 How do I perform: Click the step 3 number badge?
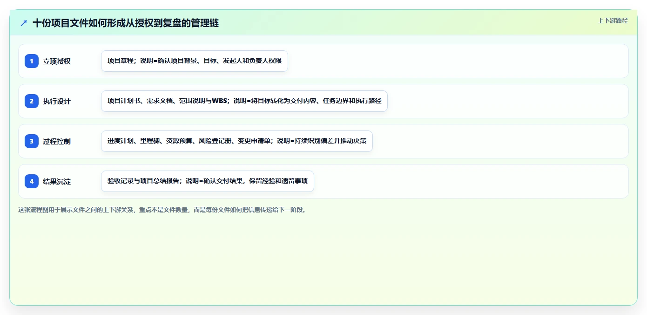(x=32, y=141)
